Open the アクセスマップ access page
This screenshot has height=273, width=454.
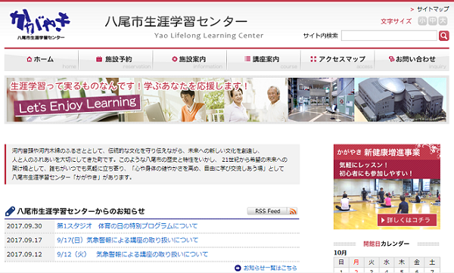337,60
